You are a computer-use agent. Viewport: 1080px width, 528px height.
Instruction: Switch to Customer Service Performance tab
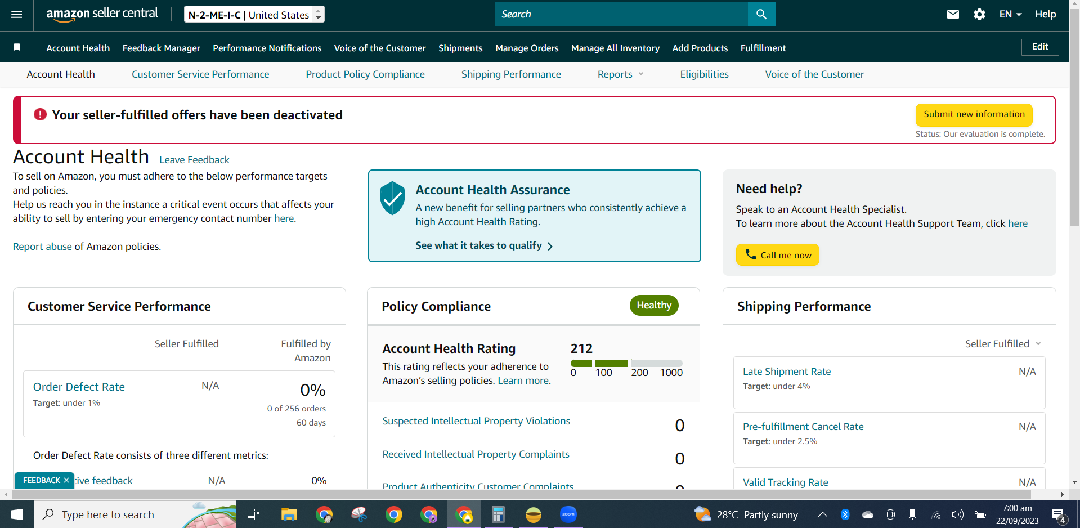(200, 74)
